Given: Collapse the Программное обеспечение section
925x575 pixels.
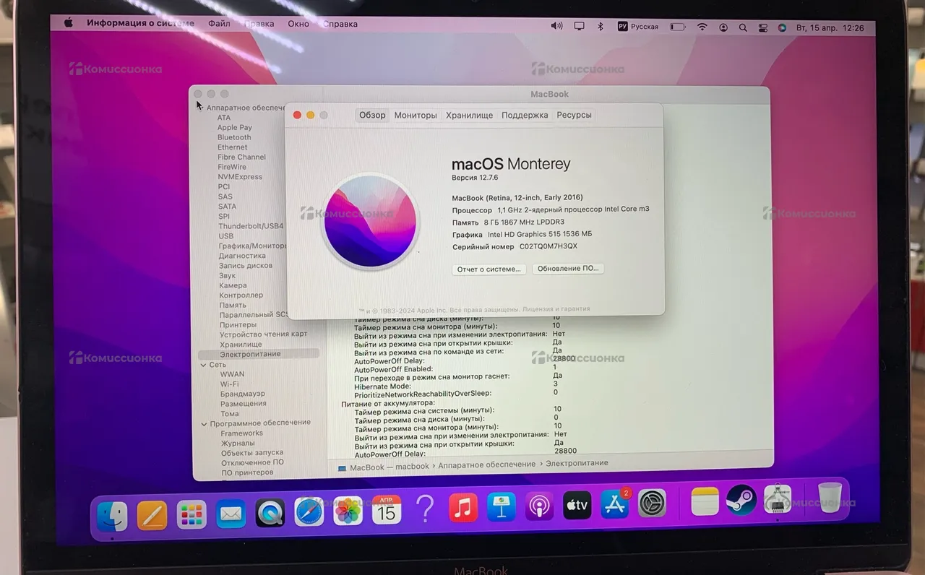Looking at the screenshot, I should click(x=204, y=423).
